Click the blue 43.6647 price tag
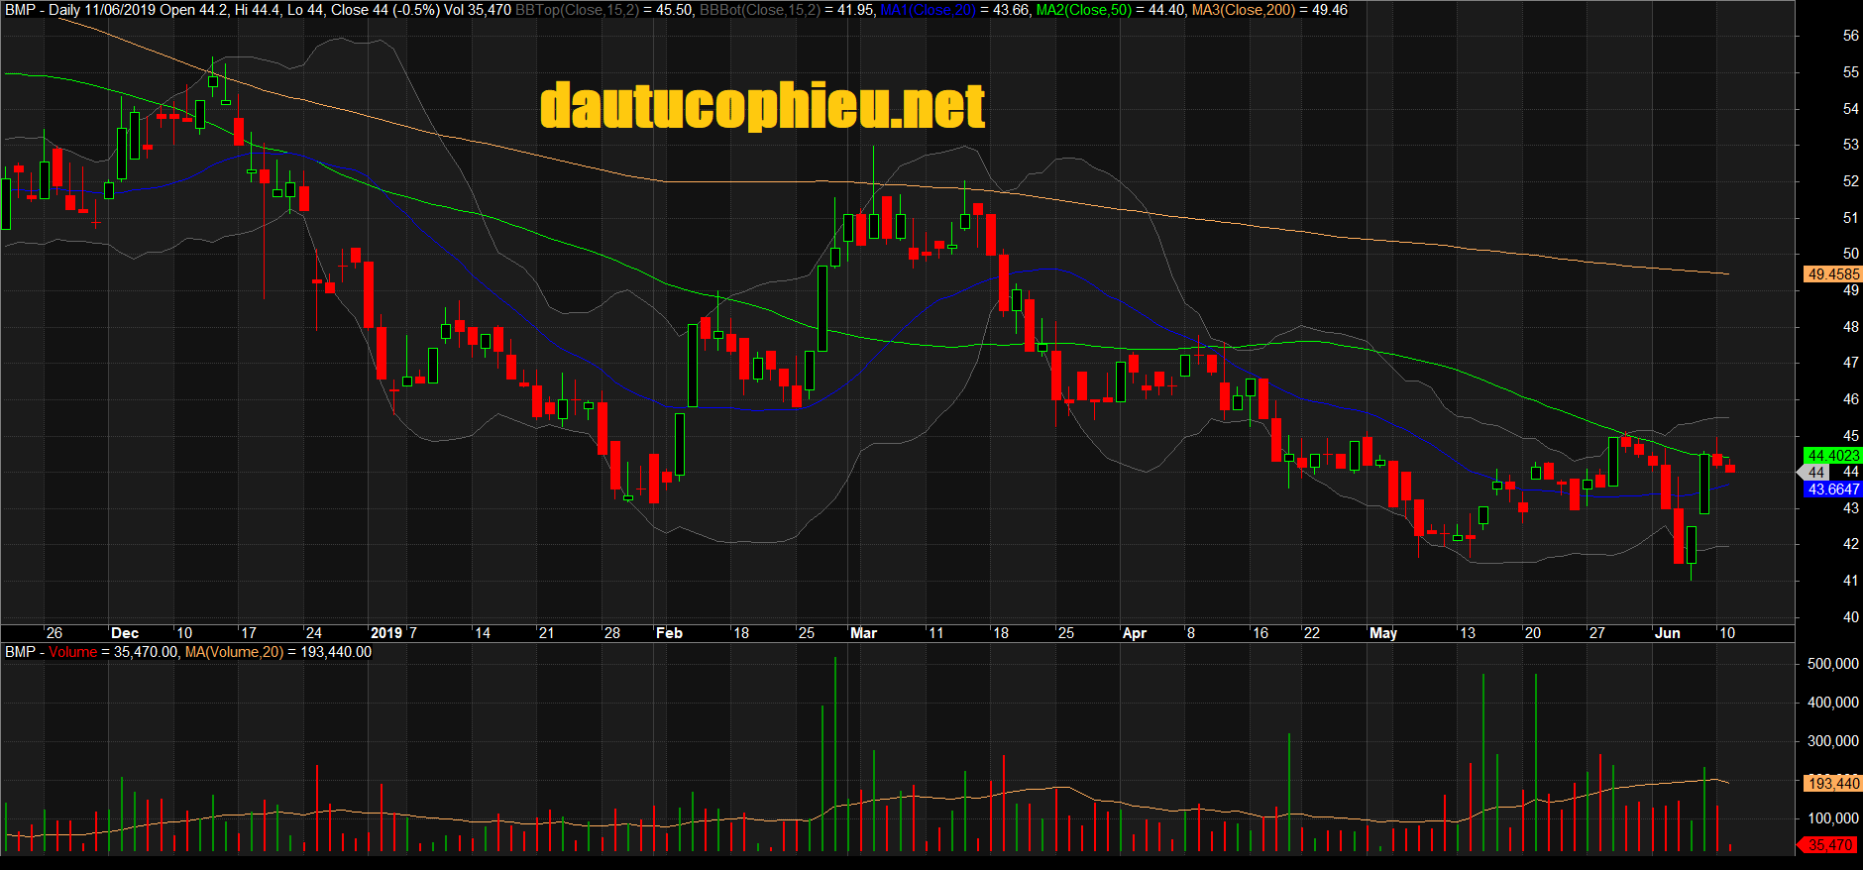 click(1832, 489)
